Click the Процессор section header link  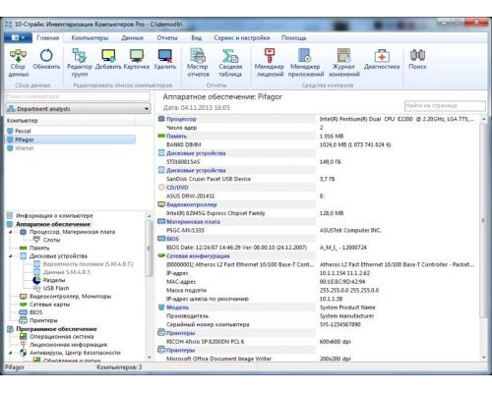pos(181,119)
